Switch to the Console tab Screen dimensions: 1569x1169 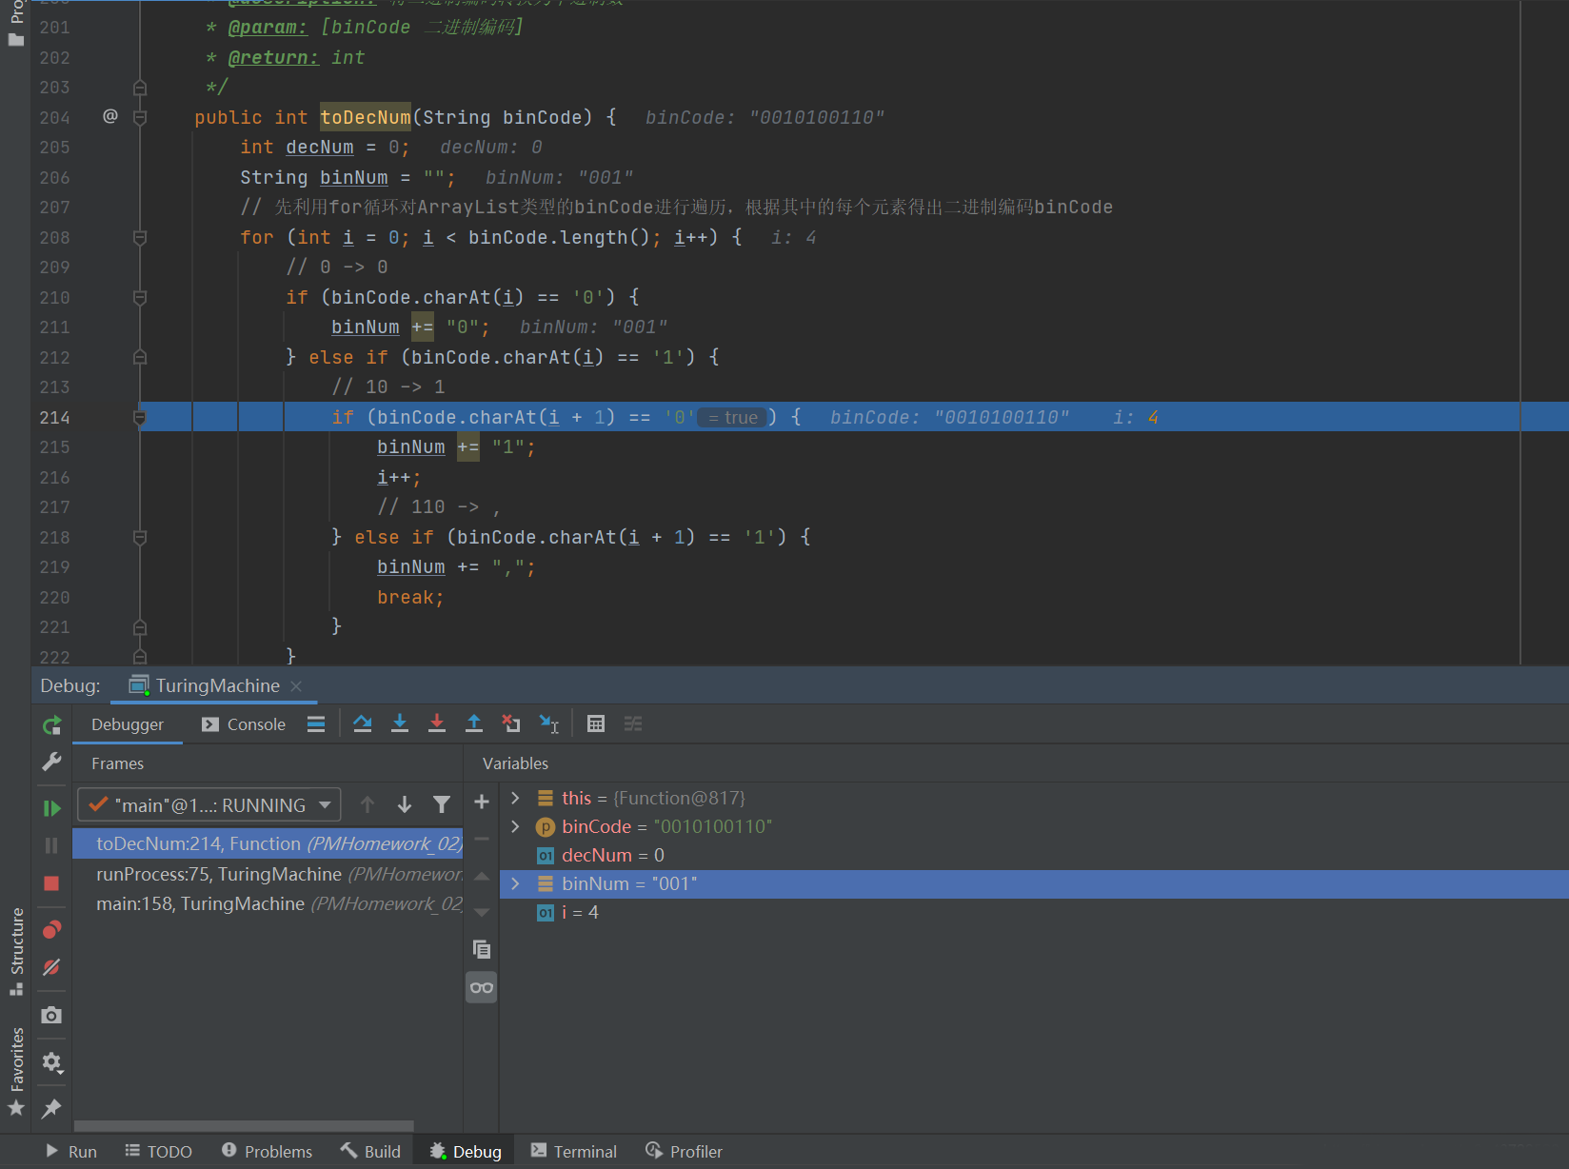pyautogui.click(x=244, y=724)
